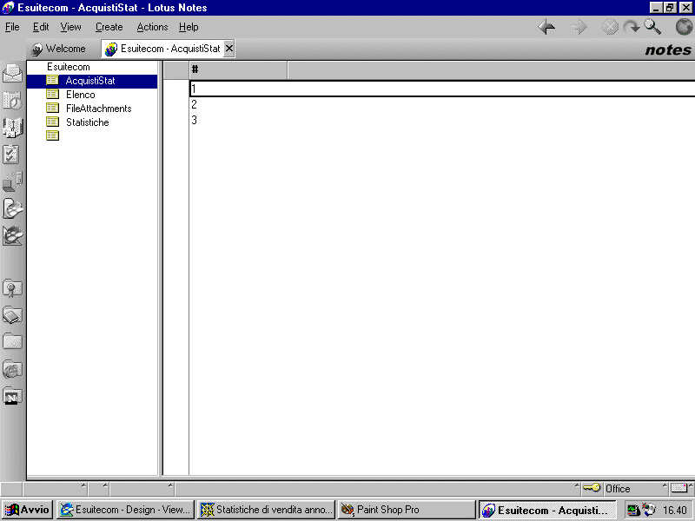Open the Calendar bookmark icon
This screenshot has width=695, height=521.
click(12, 101)
